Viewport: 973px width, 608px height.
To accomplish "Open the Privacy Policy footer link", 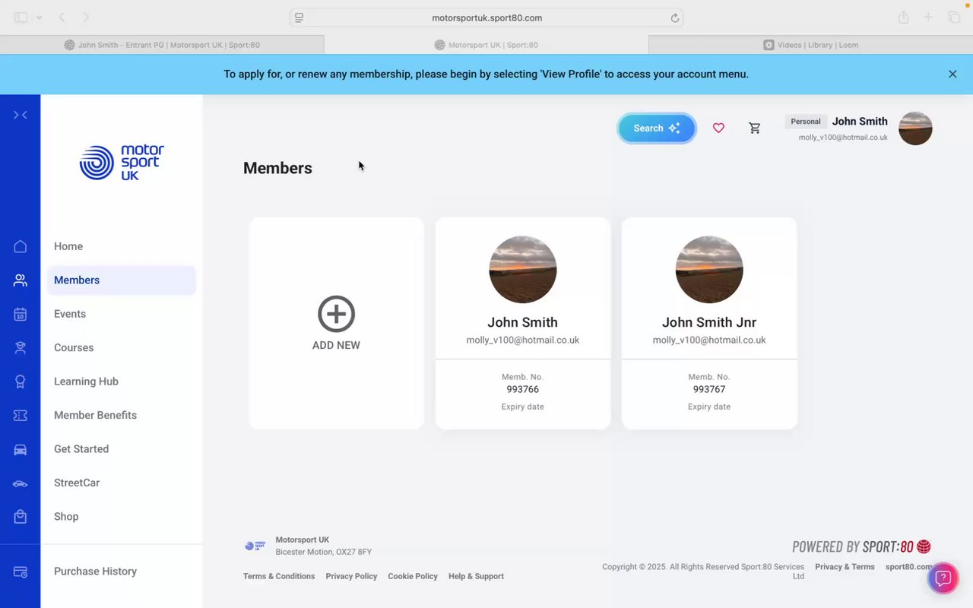I will click(351, 576).
